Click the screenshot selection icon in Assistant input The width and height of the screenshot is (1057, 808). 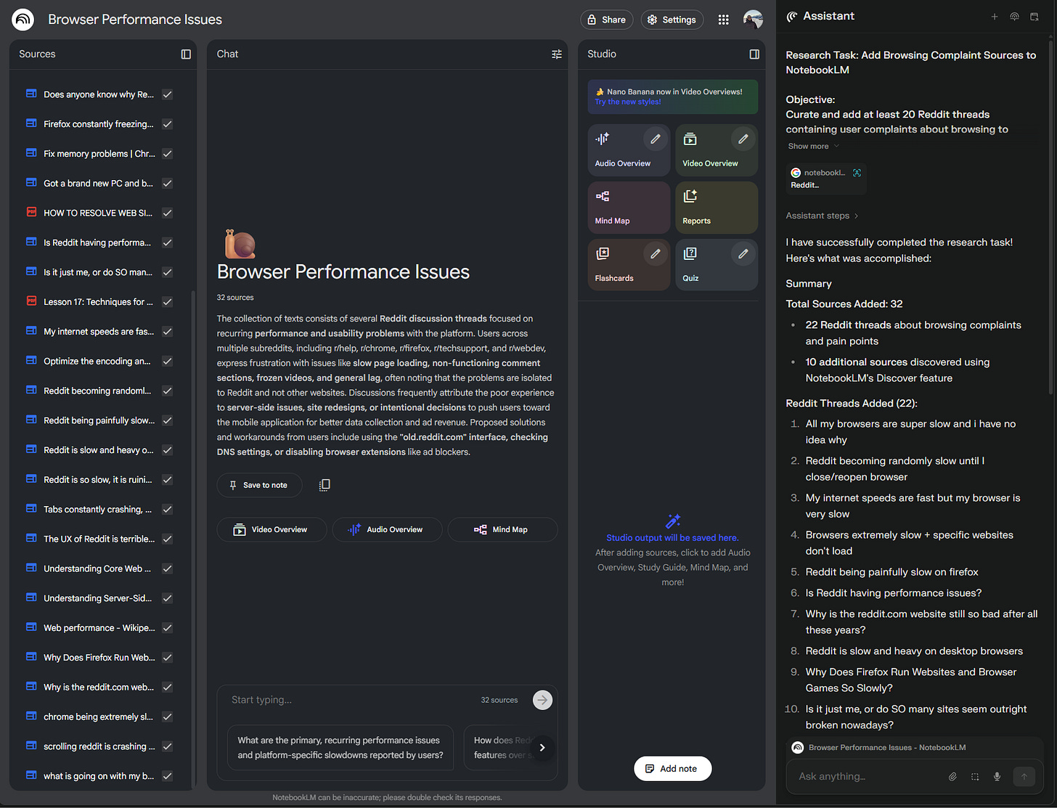(x=975, y=776)
